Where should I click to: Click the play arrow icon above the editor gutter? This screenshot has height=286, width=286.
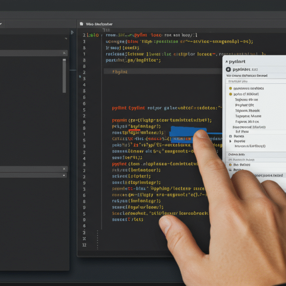coord(72,32)
